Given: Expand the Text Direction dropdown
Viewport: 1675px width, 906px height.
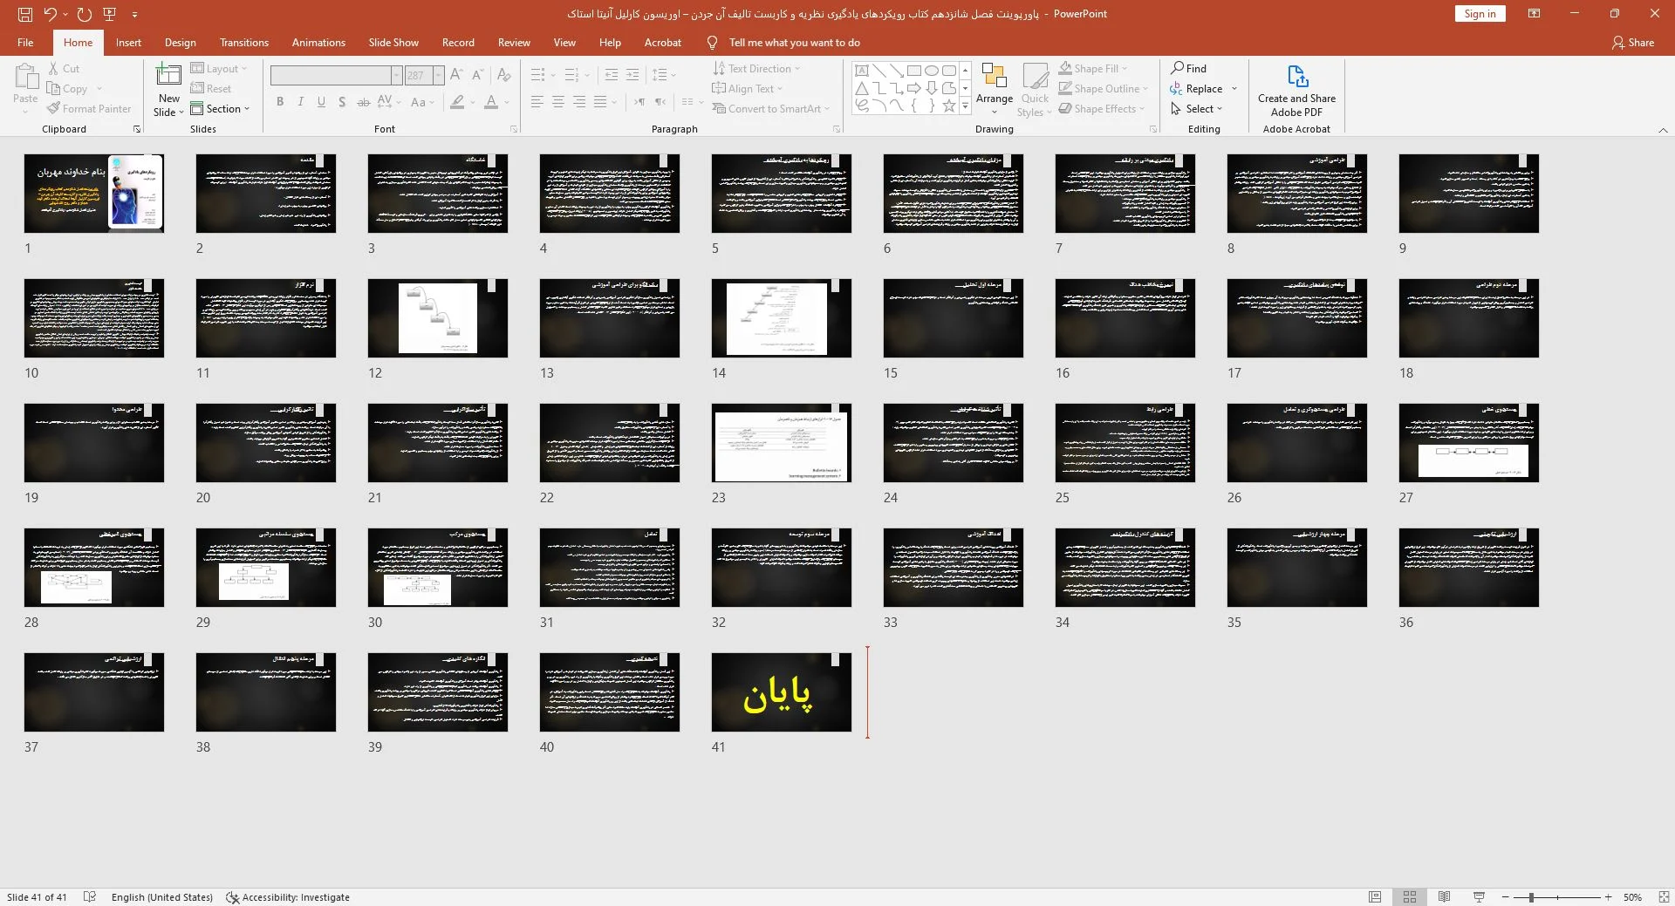Looking at the screenshot, I should (x=755, y=69).
